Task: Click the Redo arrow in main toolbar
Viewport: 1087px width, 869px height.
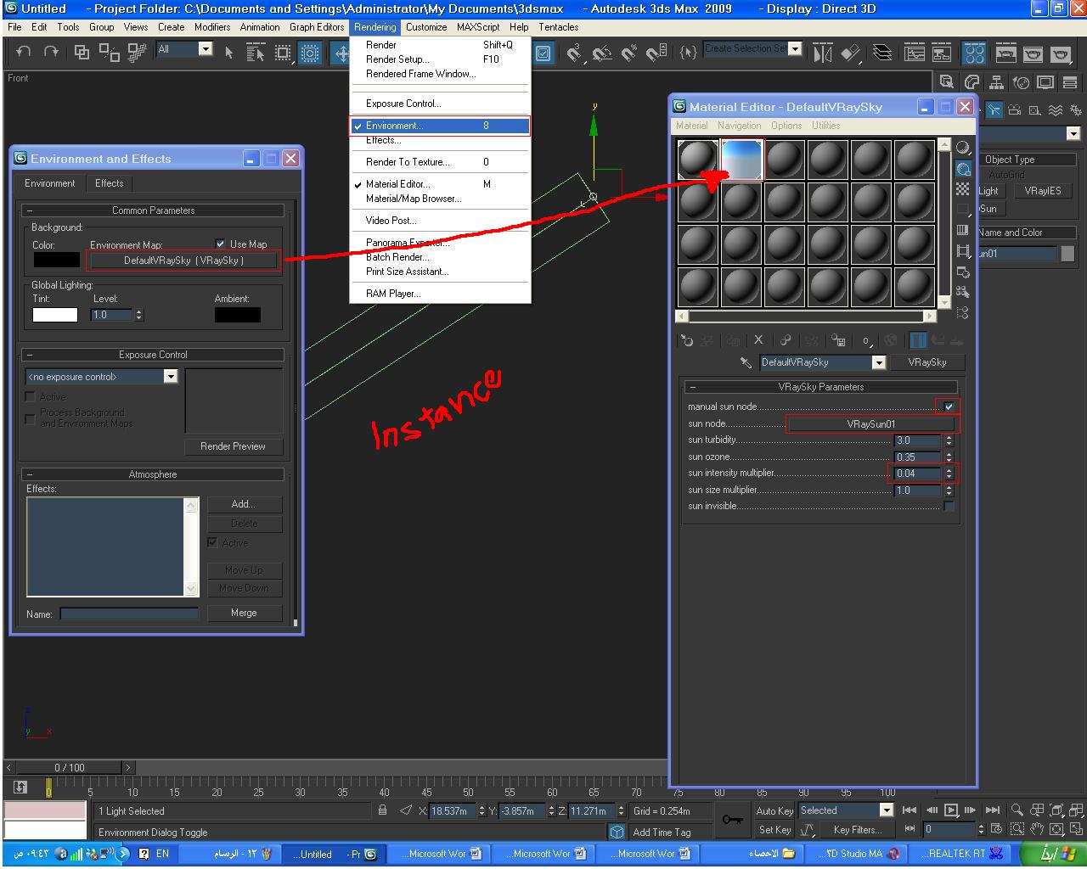Action: coord(51,53)
